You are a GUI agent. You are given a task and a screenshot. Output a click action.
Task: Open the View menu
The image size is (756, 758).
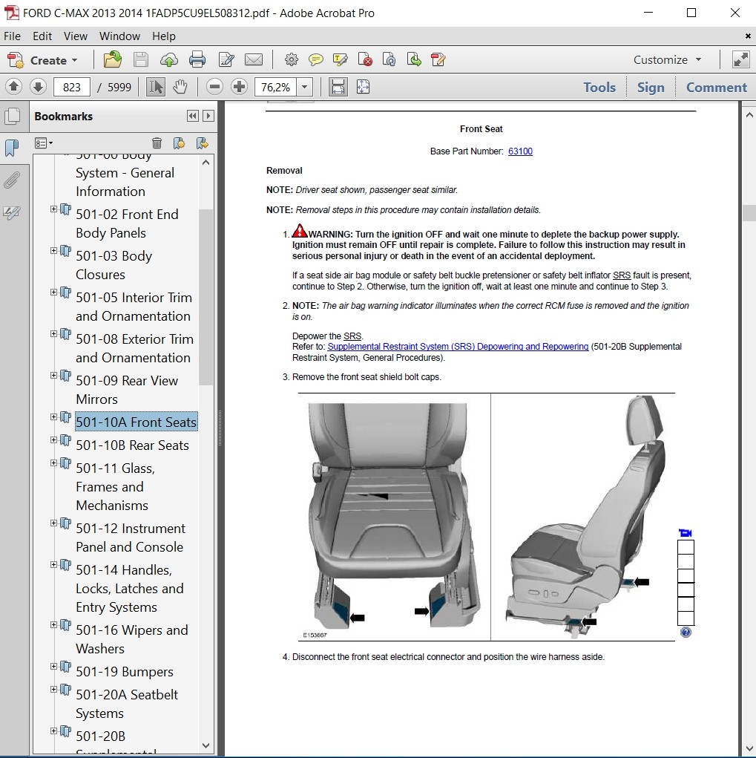[x=75, y=36]
